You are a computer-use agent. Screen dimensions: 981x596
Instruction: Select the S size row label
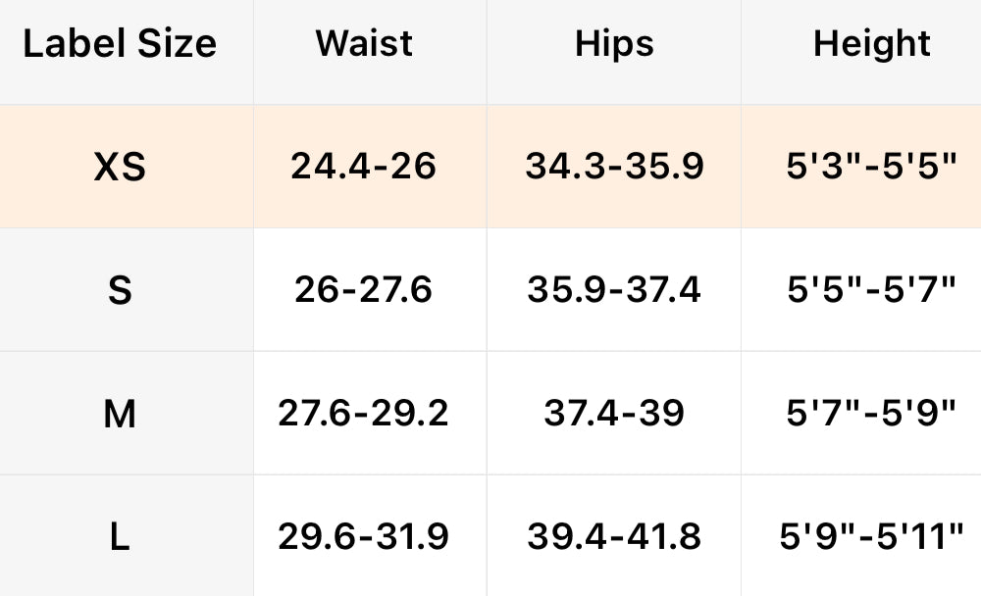point(120,290)
